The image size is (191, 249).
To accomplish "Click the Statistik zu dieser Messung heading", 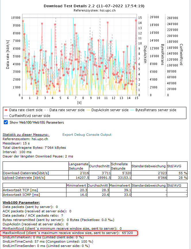I will tap(26, 135).
